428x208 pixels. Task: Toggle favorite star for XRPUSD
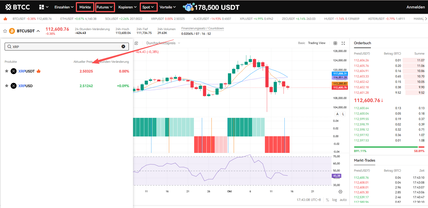pyautogui.click(x=7, y=86)
